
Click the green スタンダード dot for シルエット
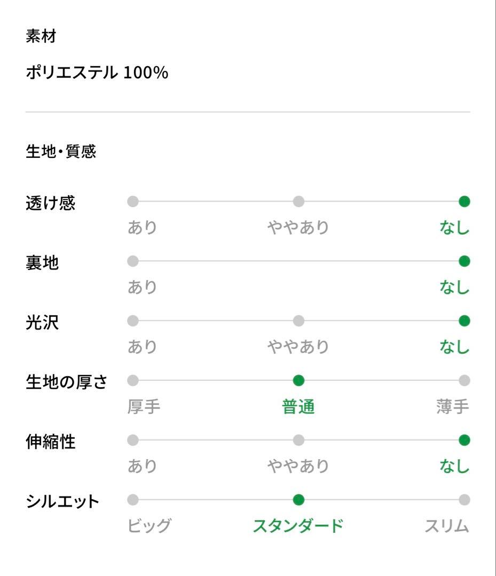pyautogui.click(x=298, y=500)
